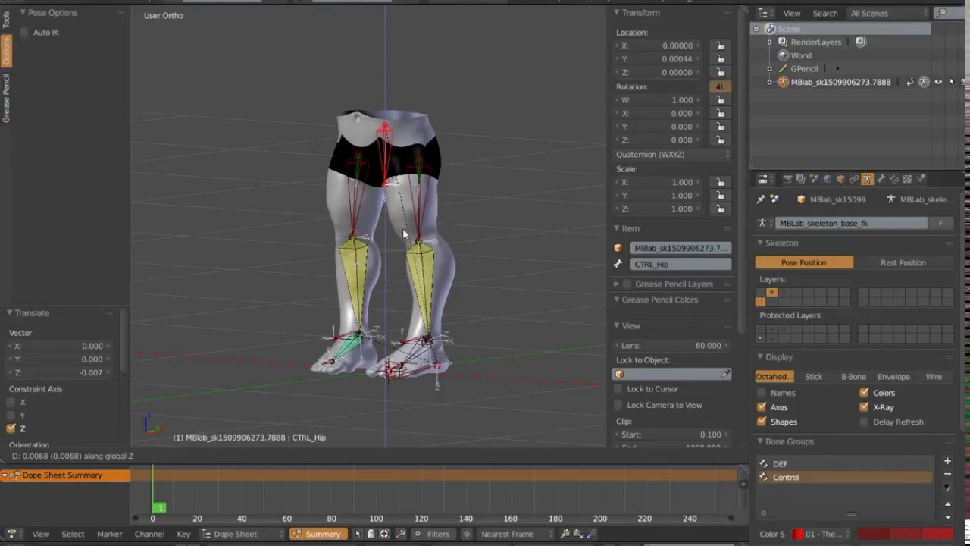The image size is (970, 546).
Task: Remove bone group with minus icon
Action: click(947, 475)
